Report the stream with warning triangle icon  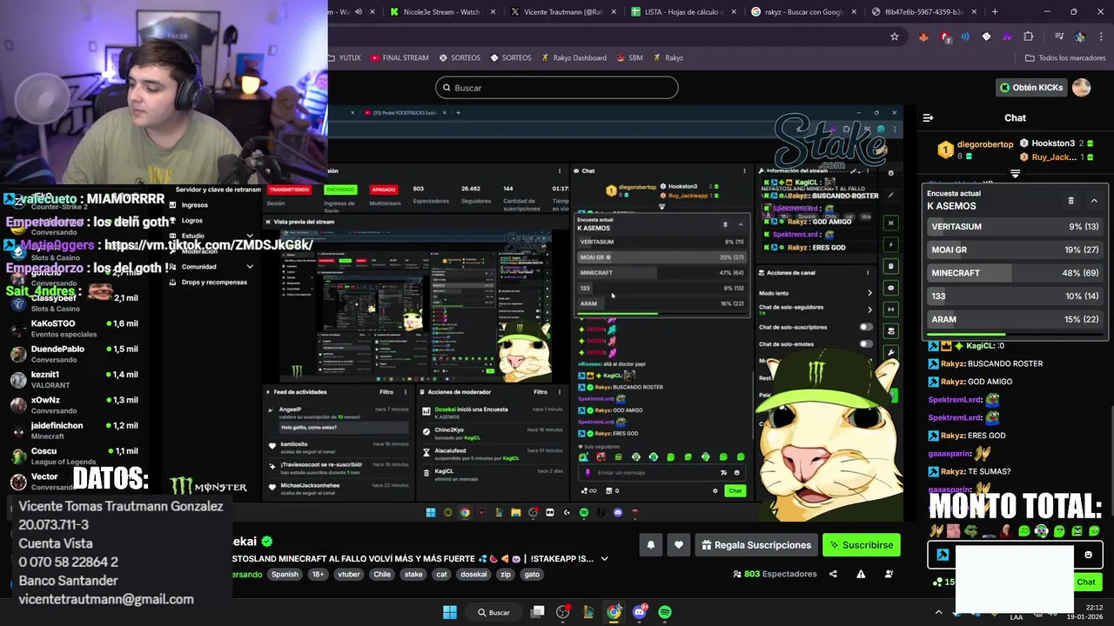pyautogui.click(x=861, y=574)
